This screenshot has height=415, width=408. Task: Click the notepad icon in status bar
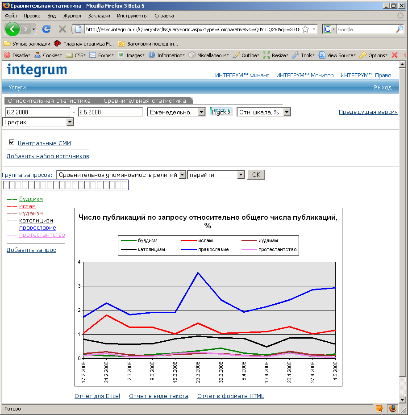379,409
